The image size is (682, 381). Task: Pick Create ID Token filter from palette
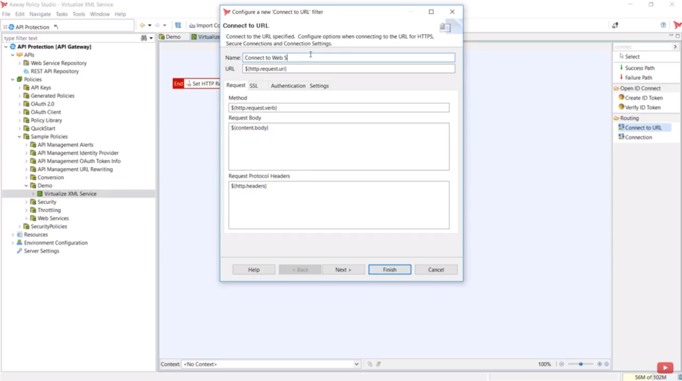643,98
